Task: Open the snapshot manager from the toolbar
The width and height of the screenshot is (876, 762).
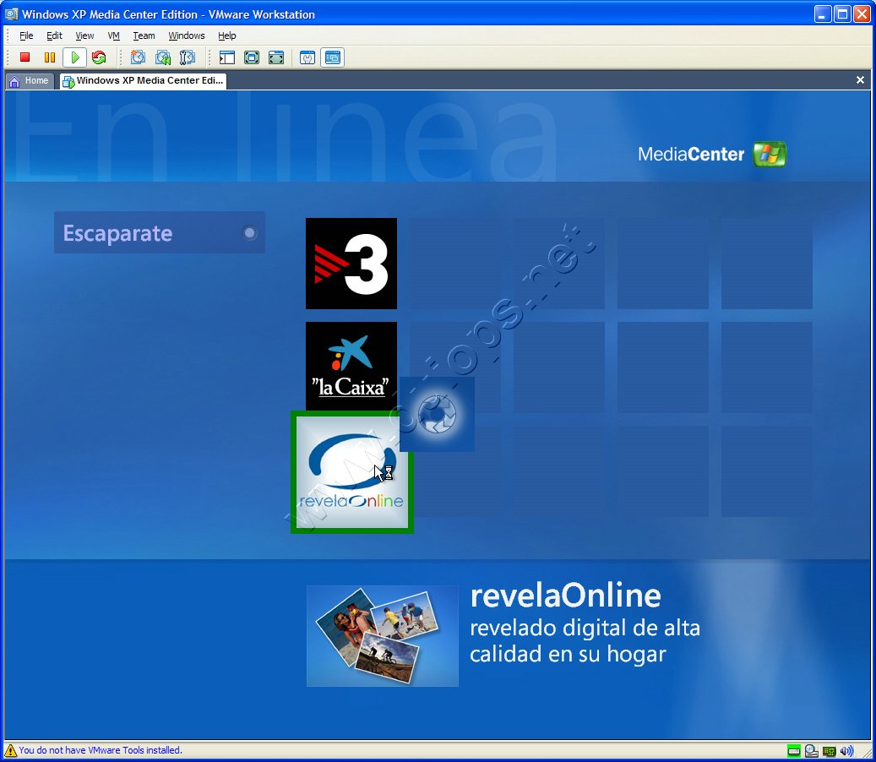Action: (188, 57)
